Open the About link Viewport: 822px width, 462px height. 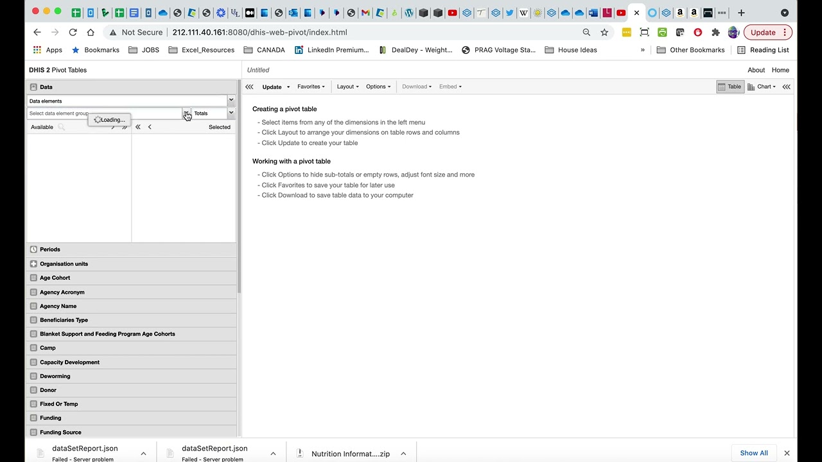coord(756,70)
